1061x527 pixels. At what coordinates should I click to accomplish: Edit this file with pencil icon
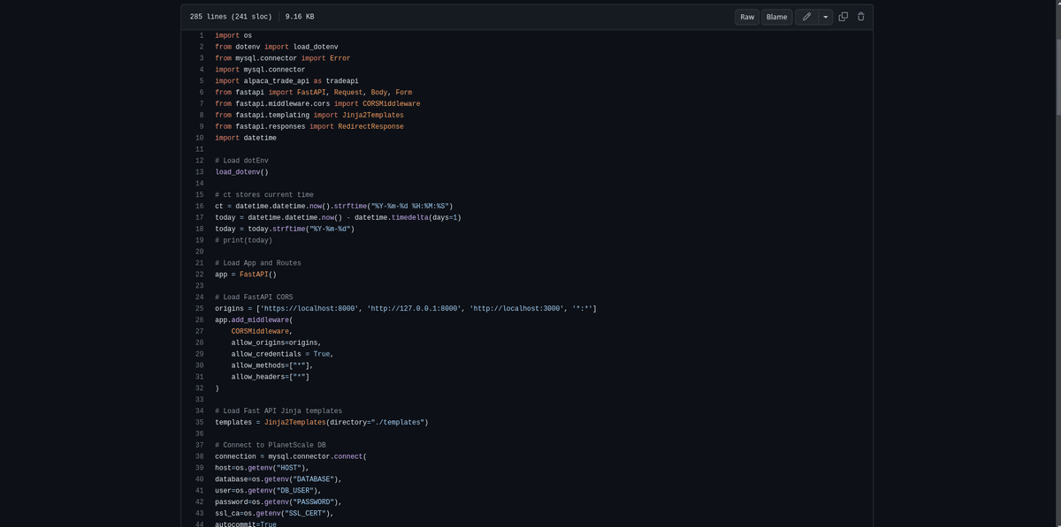pyautogui.click(x=806, y=17)
